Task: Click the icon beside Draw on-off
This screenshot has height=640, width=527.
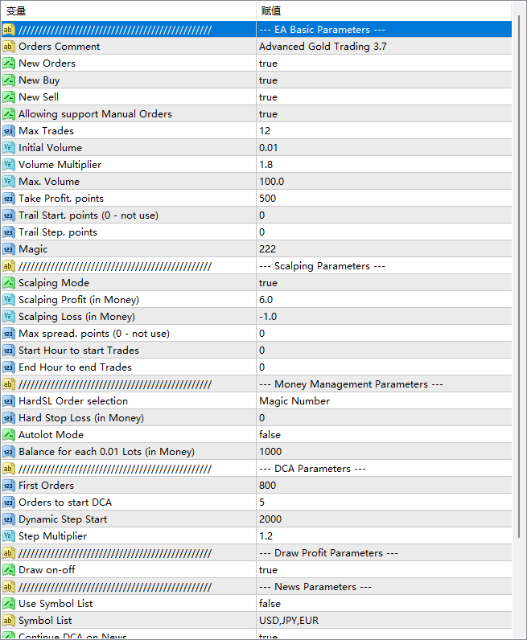Action: click(9, 570)
